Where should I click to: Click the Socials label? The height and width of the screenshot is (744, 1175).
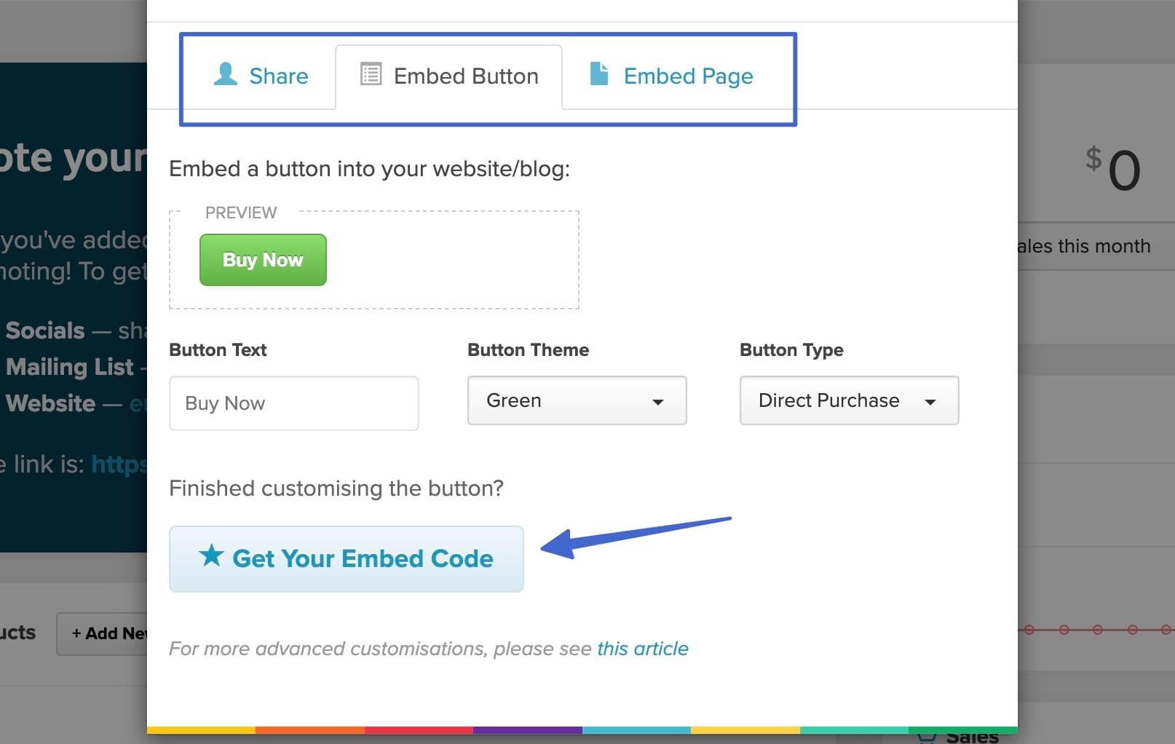(x=44, y=330)
